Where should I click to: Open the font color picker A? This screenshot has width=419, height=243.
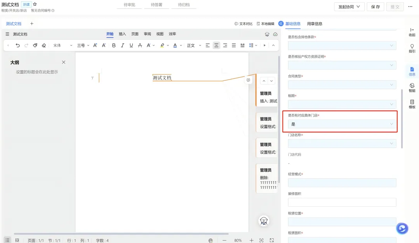175,46
